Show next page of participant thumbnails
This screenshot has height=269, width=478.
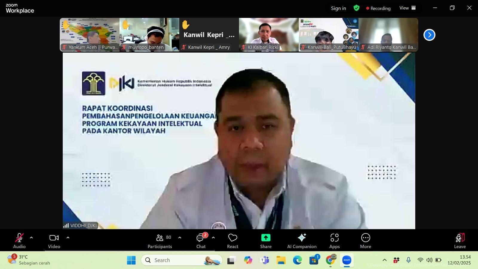pyautogui.click(x=429, y=35)
